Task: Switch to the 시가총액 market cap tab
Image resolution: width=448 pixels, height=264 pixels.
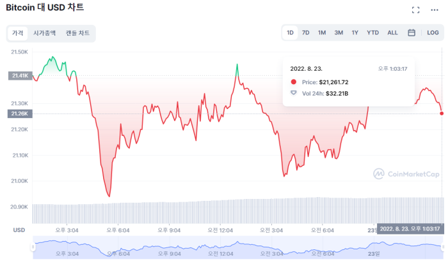Action: click(x=44, y=33)
